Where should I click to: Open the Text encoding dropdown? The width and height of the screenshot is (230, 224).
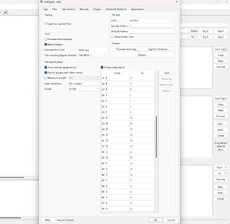pos(93,55)
